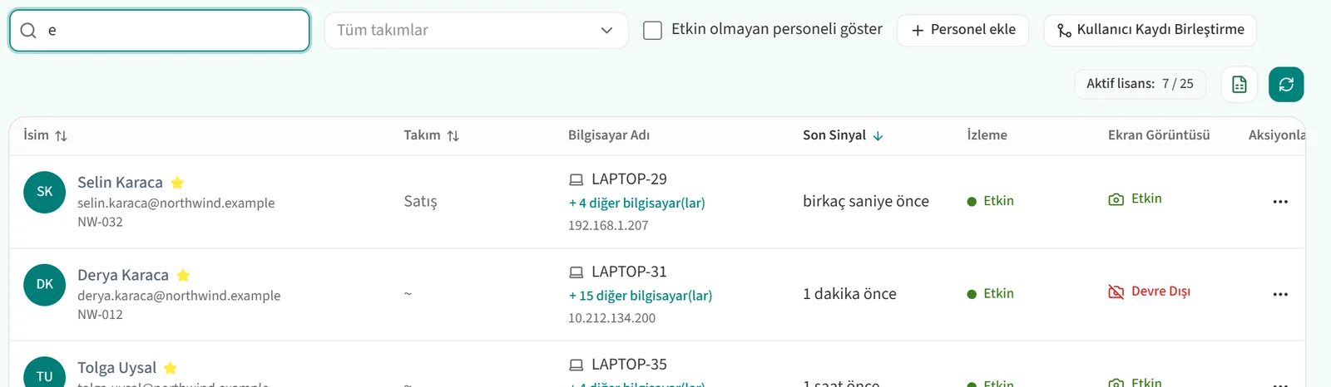Click birkaç saniye önce signal time
1331x387 pixels.
click(x=865, y=201)
